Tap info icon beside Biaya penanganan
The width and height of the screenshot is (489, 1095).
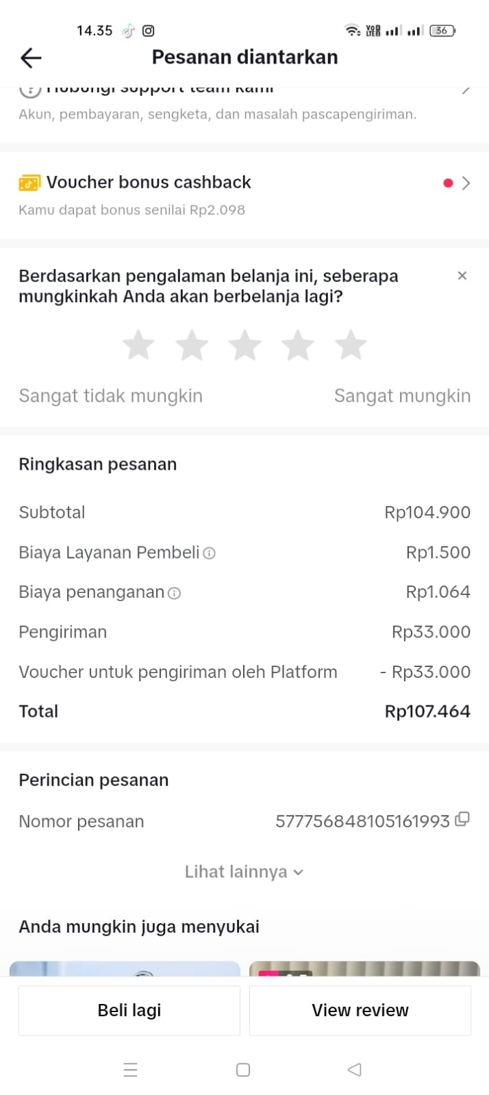click(175, 594)
